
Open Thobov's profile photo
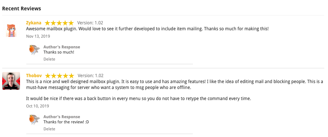tap(11, 81)
